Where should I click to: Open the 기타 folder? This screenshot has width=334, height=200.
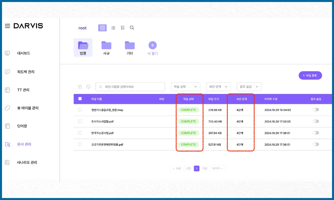(130, 48)
